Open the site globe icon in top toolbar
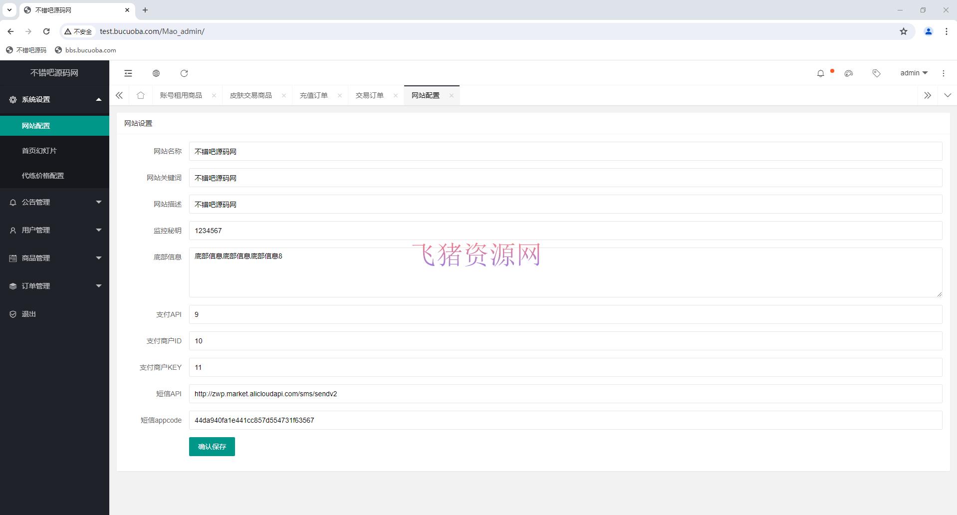The height and width of the screenshot is (515, 957). click(x=156, y=73)
